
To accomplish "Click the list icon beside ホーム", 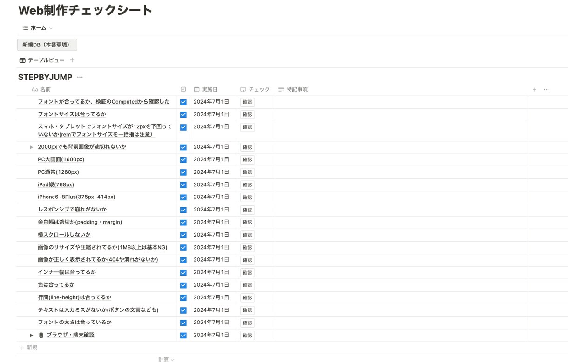I will (x=25, y=28).
